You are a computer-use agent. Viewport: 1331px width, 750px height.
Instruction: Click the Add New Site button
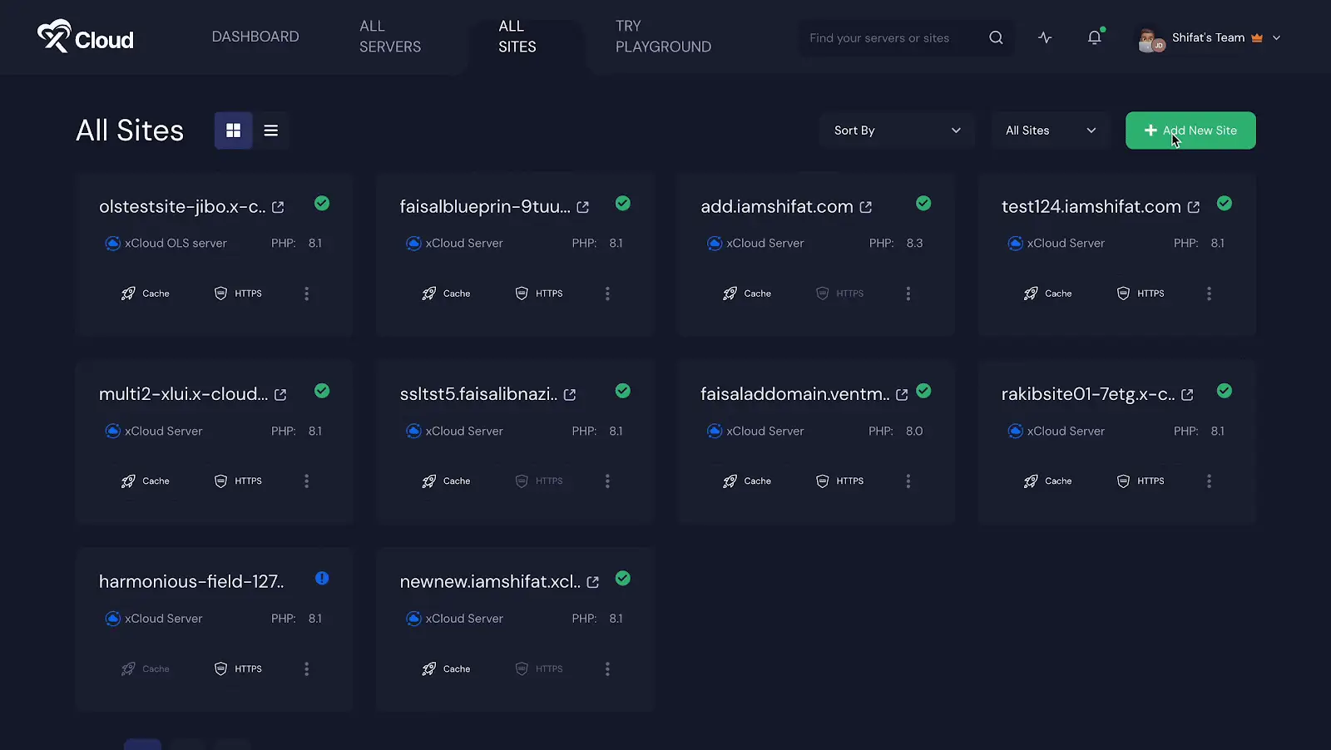(1190, 131)
